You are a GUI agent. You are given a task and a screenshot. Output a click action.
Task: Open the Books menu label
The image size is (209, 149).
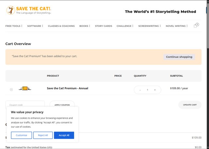[x=84, y=26]
